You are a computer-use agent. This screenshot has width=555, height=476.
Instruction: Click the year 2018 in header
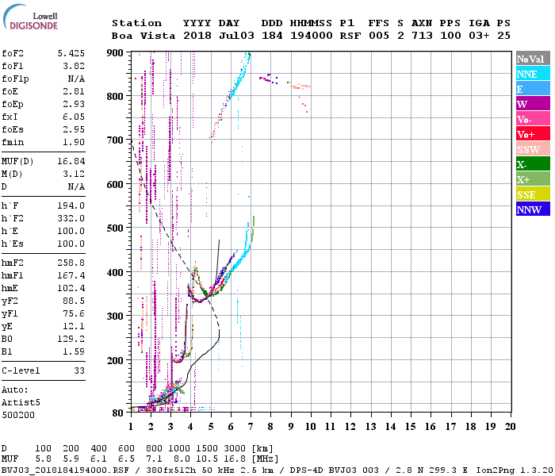197,36
